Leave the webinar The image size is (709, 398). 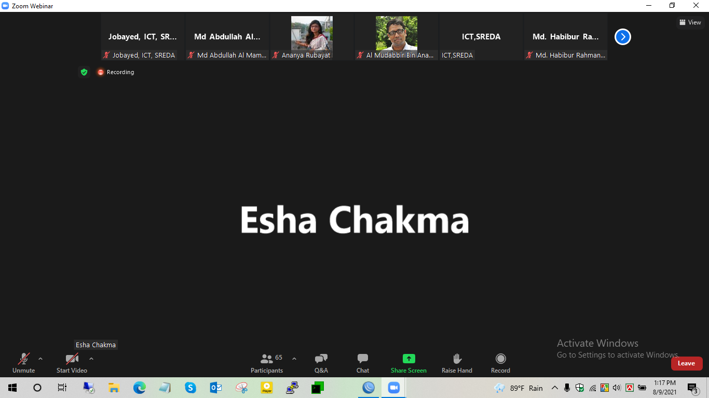pyautogui.click(x=686, y=363)
